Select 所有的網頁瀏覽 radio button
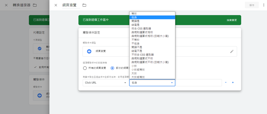Screen dimensions: 267x114 click(85, 68)
